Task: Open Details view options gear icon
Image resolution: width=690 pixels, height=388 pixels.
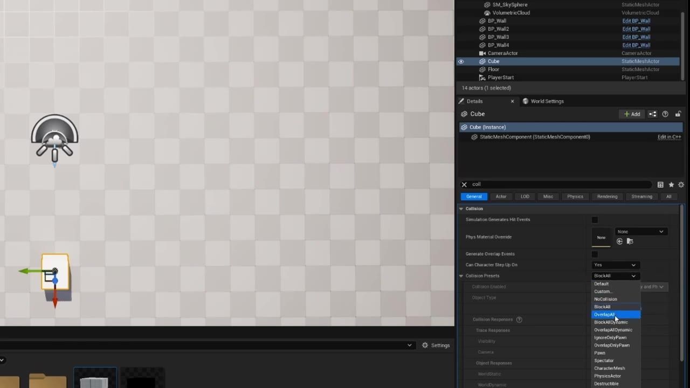Action: pos(681,184)
